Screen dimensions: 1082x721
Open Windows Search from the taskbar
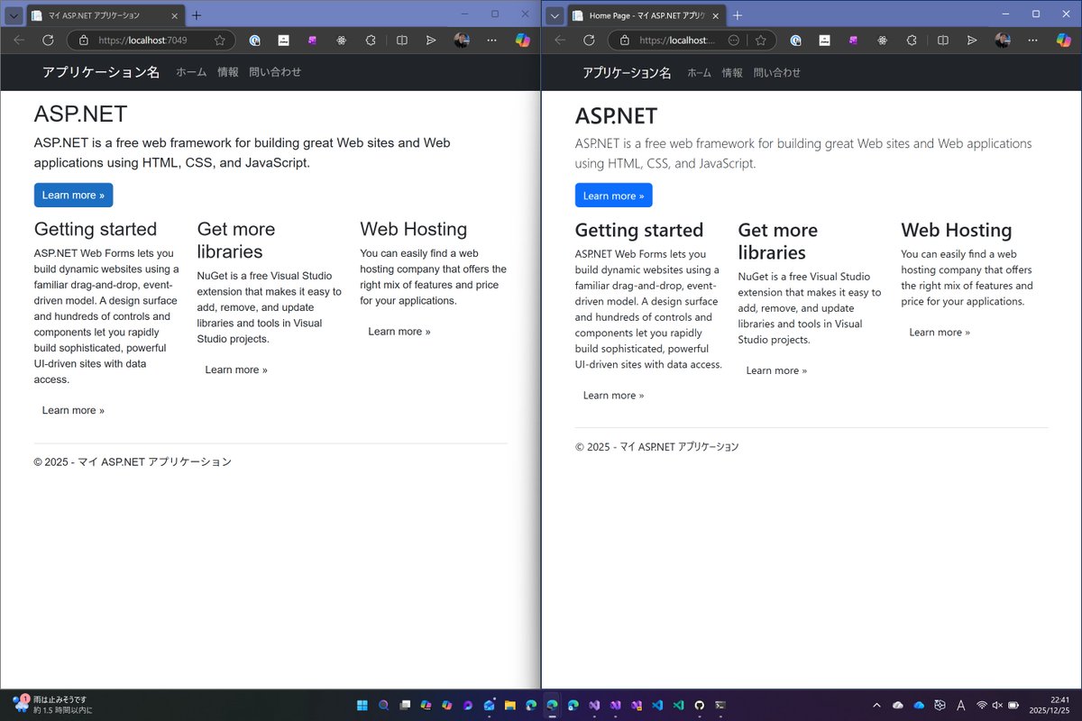point(384,705)
